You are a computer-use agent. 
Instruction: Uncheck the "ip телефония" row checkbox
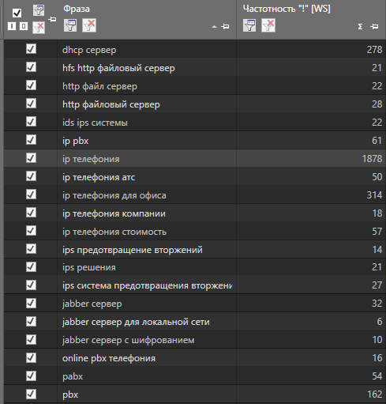click(x=31, y=158)
